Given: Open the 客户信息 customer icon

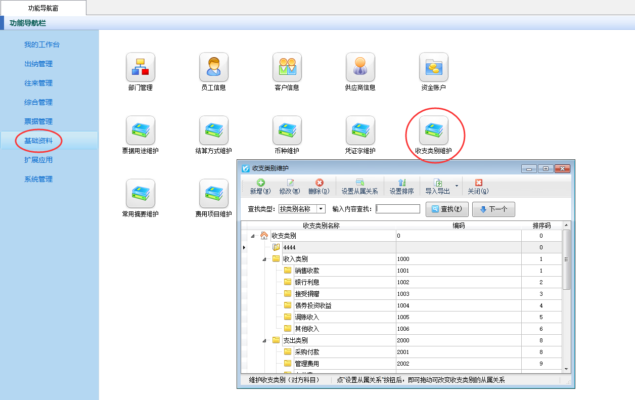Looking at the screenshot, I should [x=287, y=68].
